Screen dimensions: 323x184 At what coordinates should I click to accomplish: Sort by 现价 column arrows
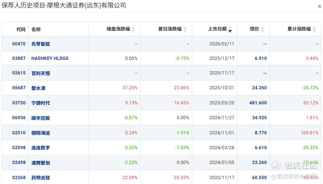coord(262,29)
